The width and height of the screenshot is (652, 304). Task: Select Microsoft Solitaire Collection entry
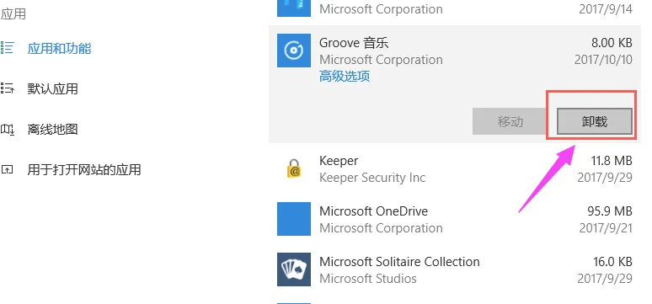point(455,269)
